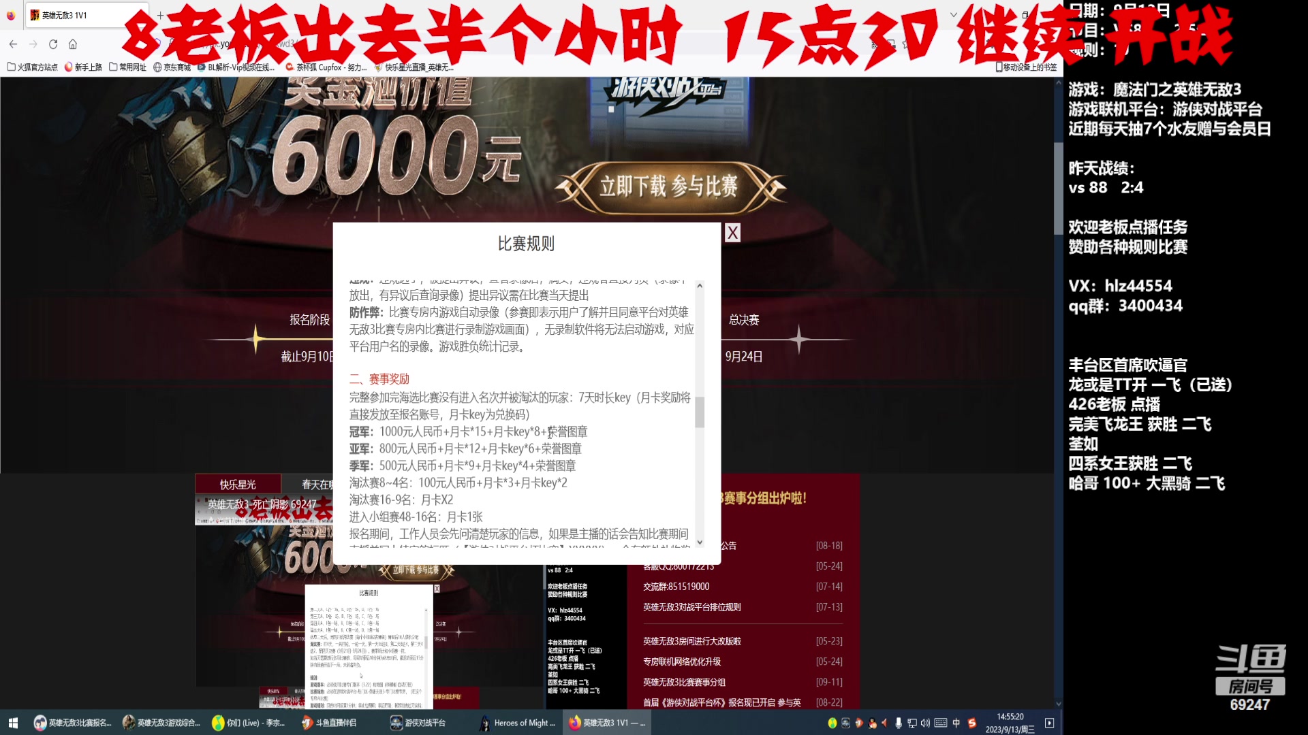Open the 新手上路 bookmark
This screenshot has height=735, width=1308.
coord(83,67)
